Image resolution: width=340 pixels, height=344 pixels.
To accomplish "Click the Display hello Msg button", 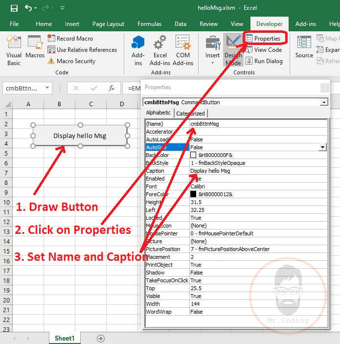I will [80, 136].
